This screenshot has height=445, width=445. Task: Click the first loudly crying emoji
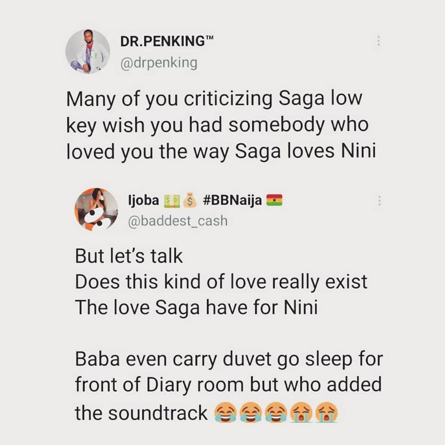point(301,413)
